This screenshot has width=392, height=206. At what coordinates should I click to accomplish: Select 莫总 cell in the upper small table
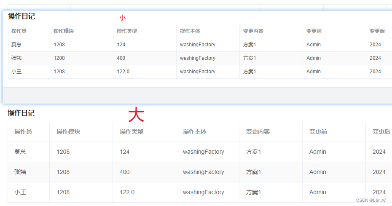point(16,45)
